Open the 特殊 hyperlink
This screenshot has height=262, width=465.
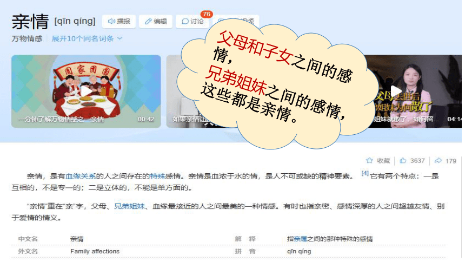coord(157,176)
